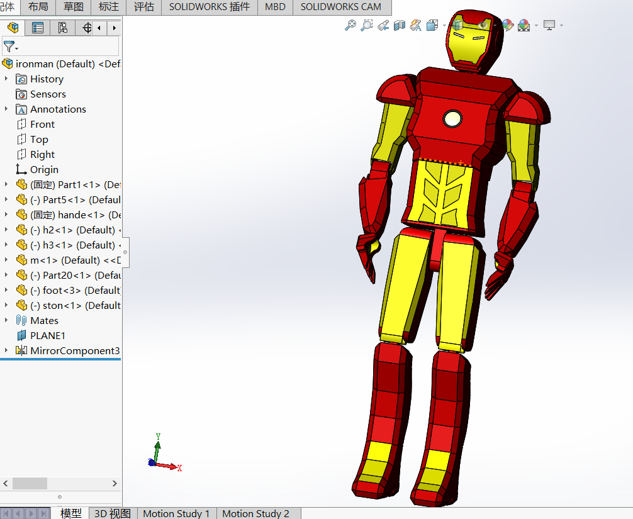Expand the History node
This screenshot has height=519, width=633.
click(6, 79)
